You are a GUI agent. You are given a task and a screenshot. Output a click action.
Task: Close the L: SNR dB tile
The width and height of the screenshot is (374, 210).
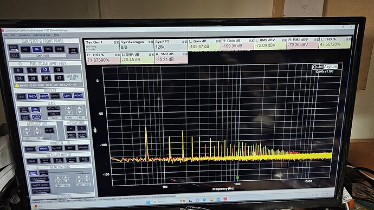(x=153, y=55)
